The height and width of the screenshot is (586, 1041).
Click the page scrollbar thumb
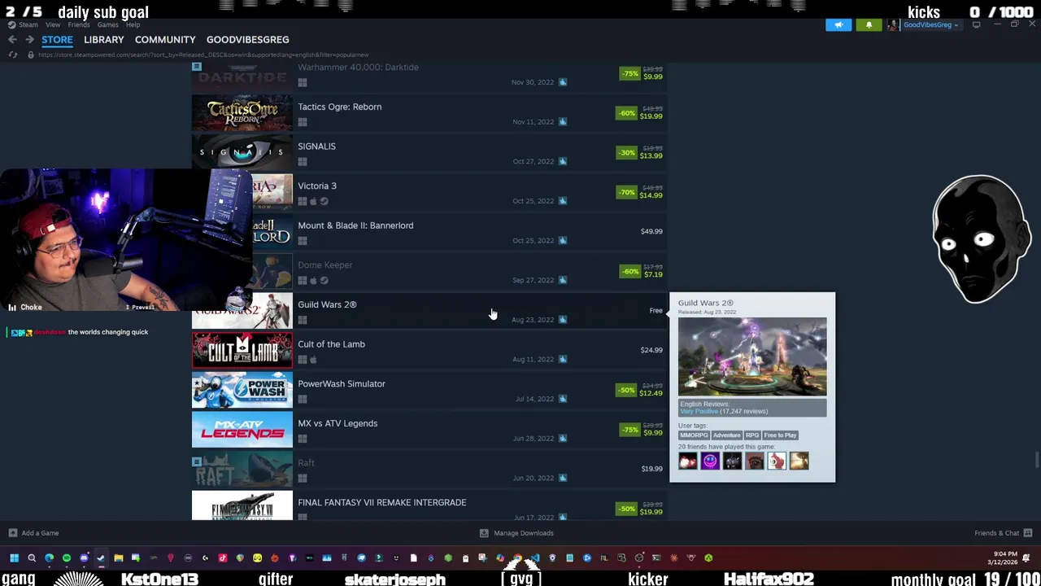[1036, 460]
